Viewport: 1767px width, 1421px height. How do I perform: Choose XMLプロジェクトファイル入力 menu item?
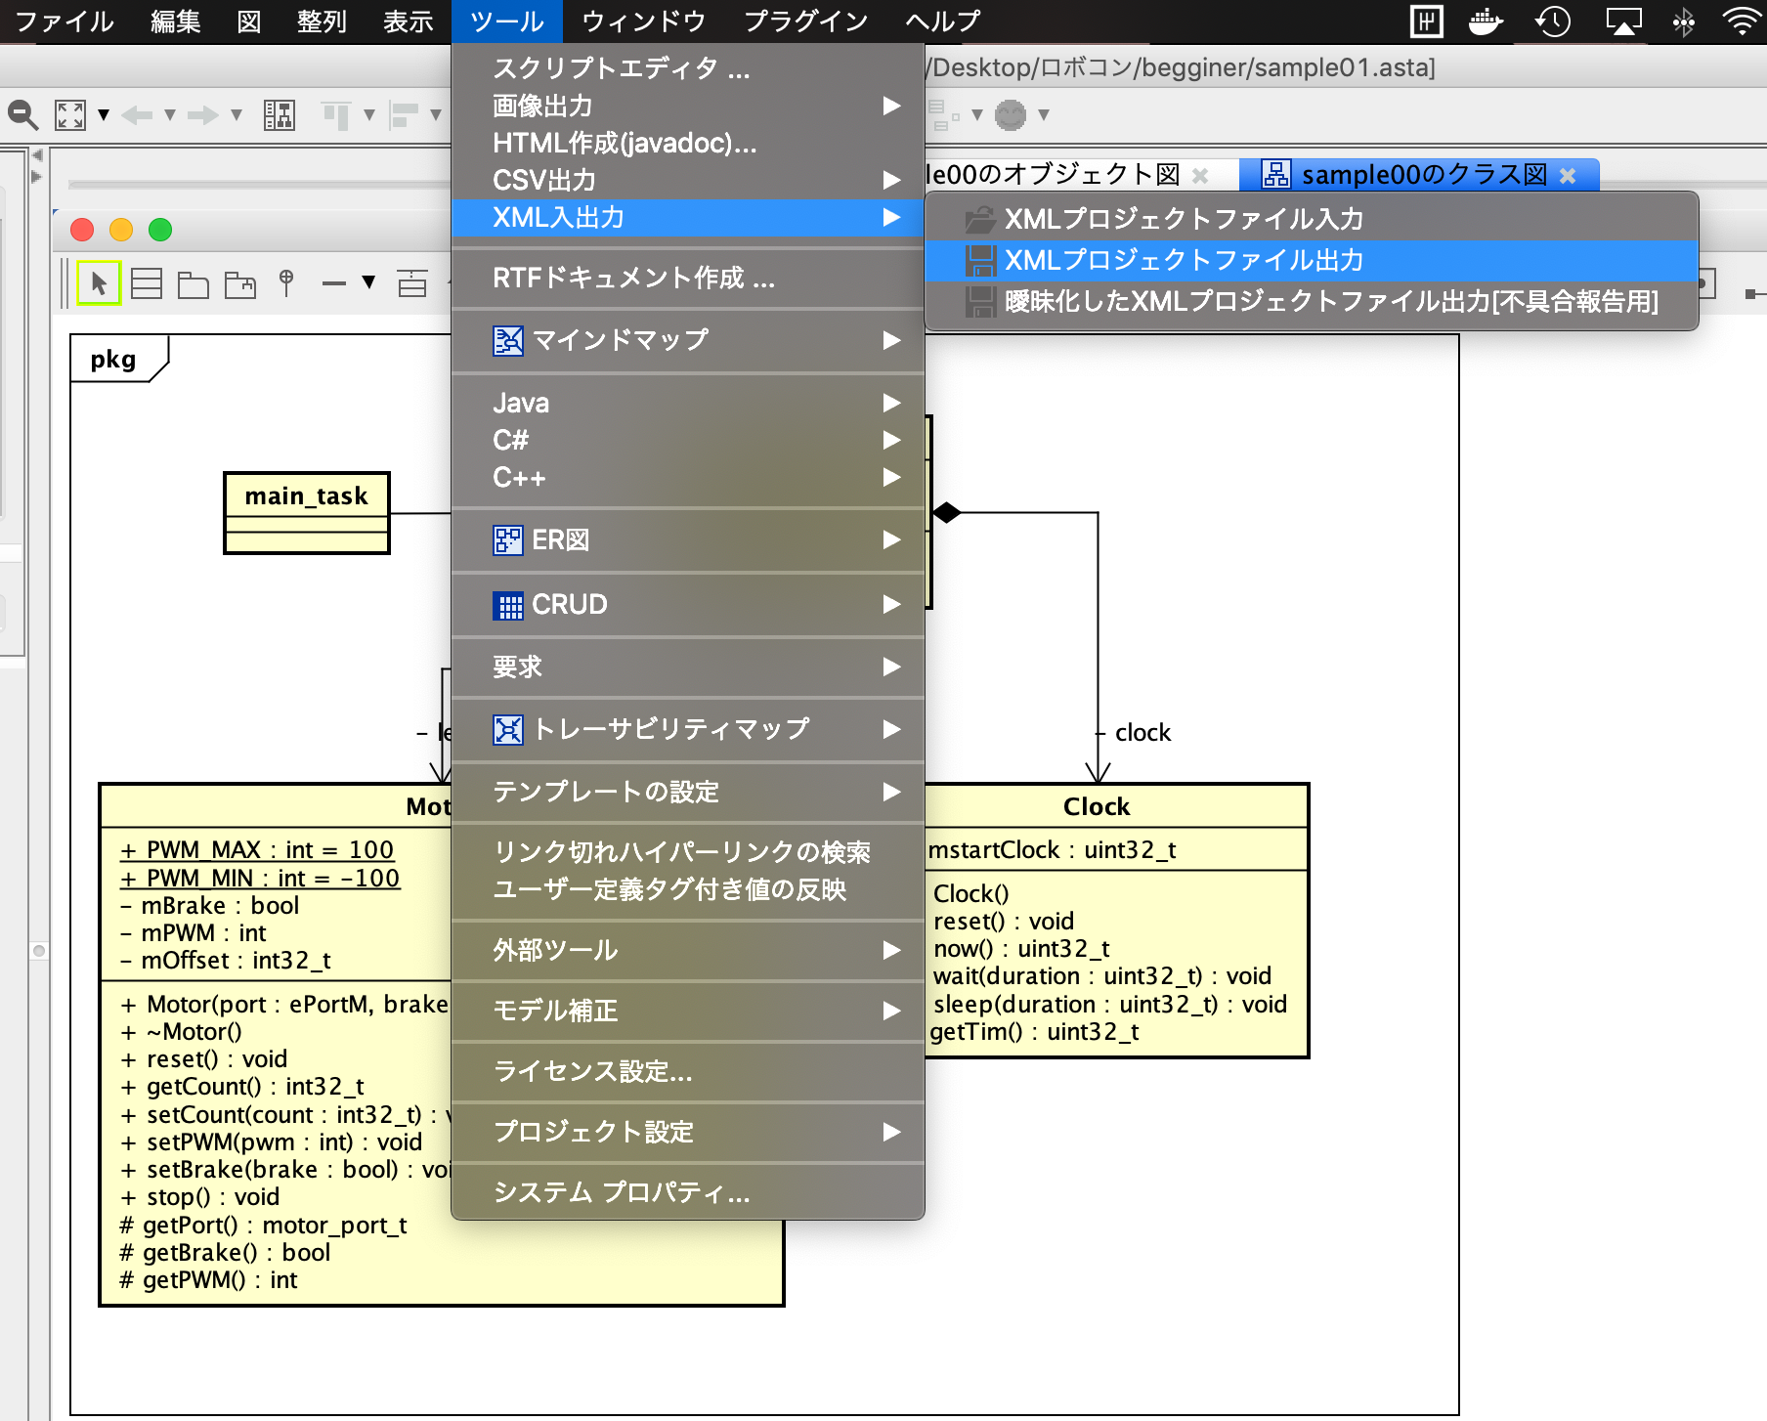click(x=1184, y=219)
